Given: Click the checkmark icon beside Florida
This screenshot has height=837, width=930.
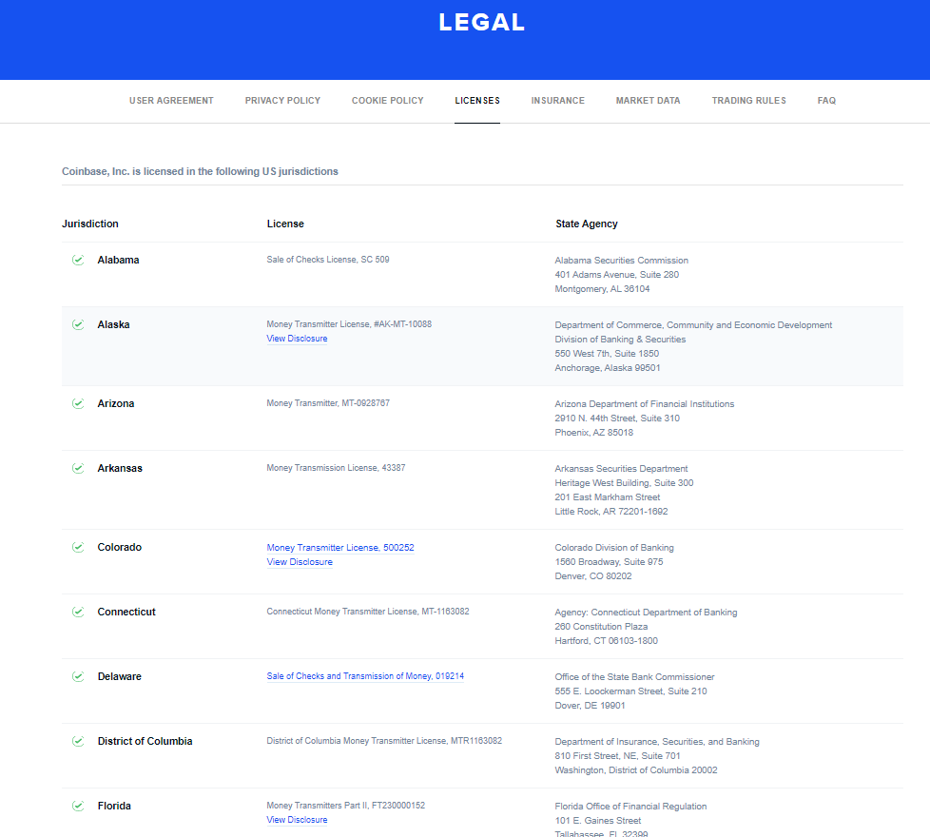Looking at the screenshot, I should click(x=78, y=806).
